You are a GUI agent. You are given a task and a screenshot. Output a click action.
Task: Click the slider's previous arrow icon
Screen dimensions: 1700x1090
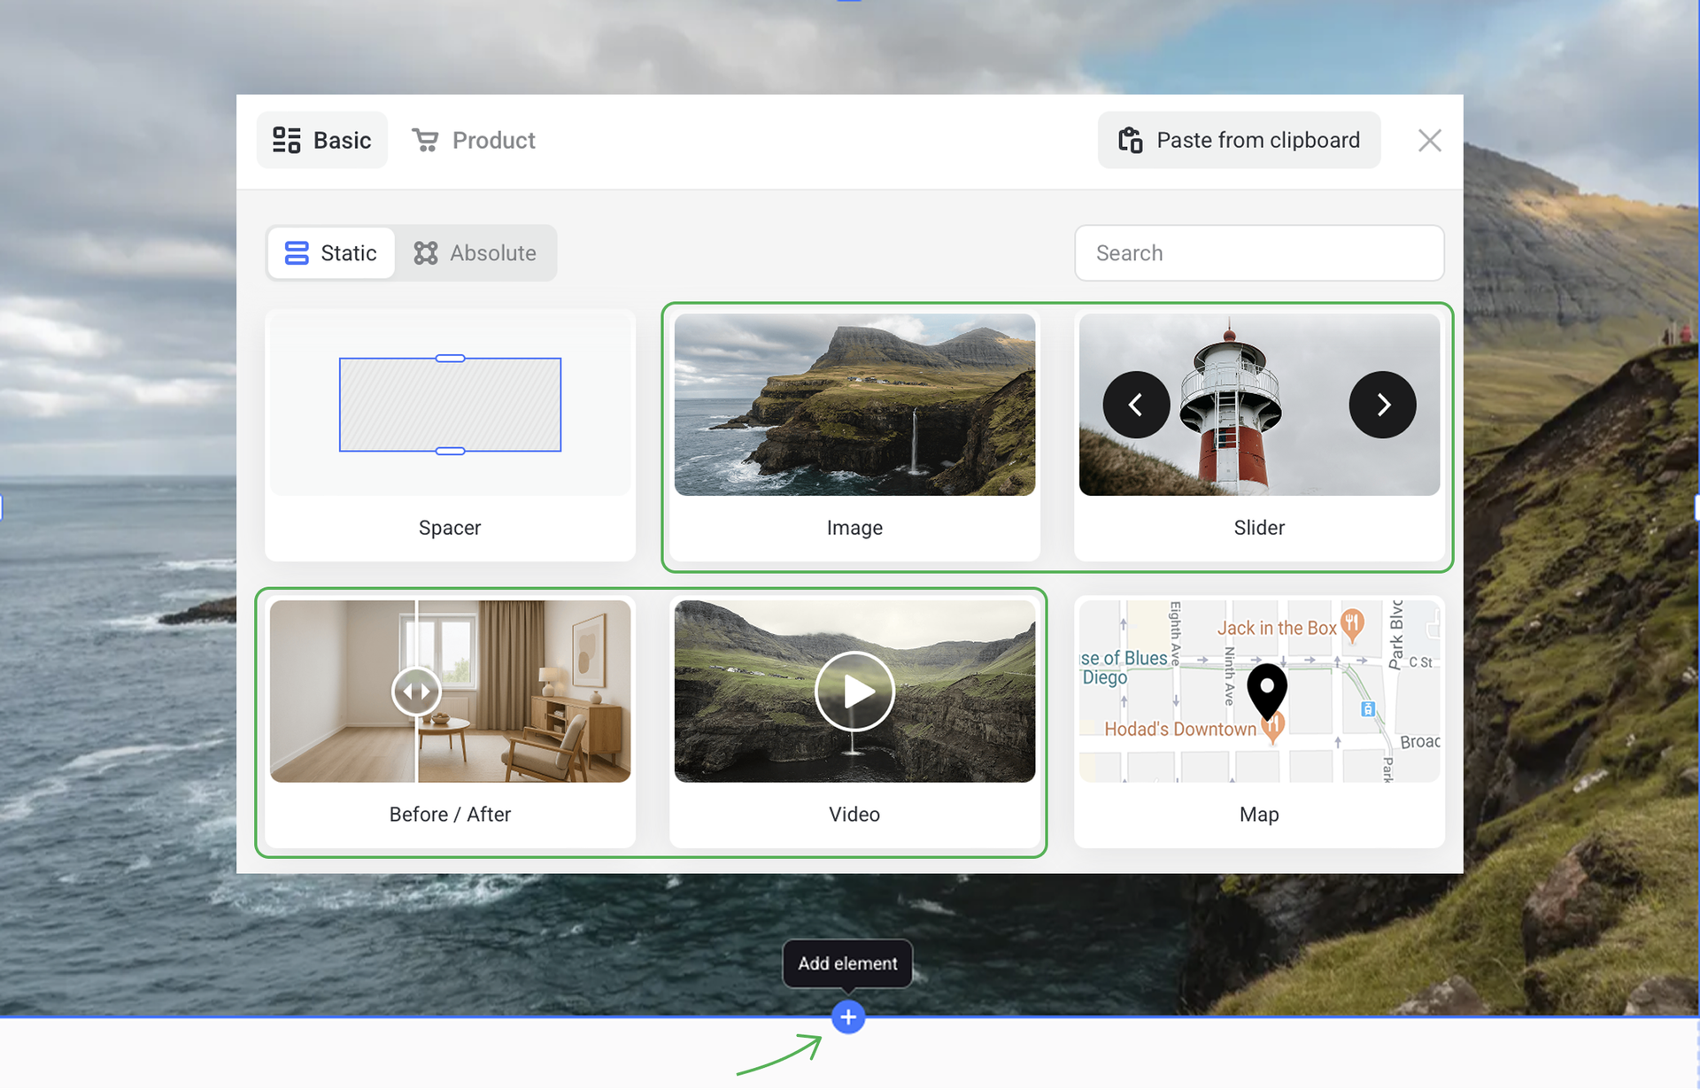(x=1135, y=405)
